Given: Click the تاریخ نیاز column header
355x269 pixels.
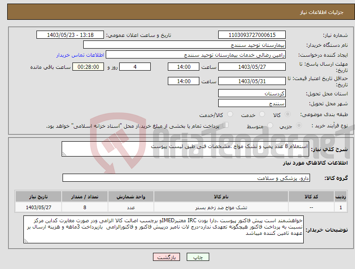Looking at the screenshot, I should [x=39, y=197].
